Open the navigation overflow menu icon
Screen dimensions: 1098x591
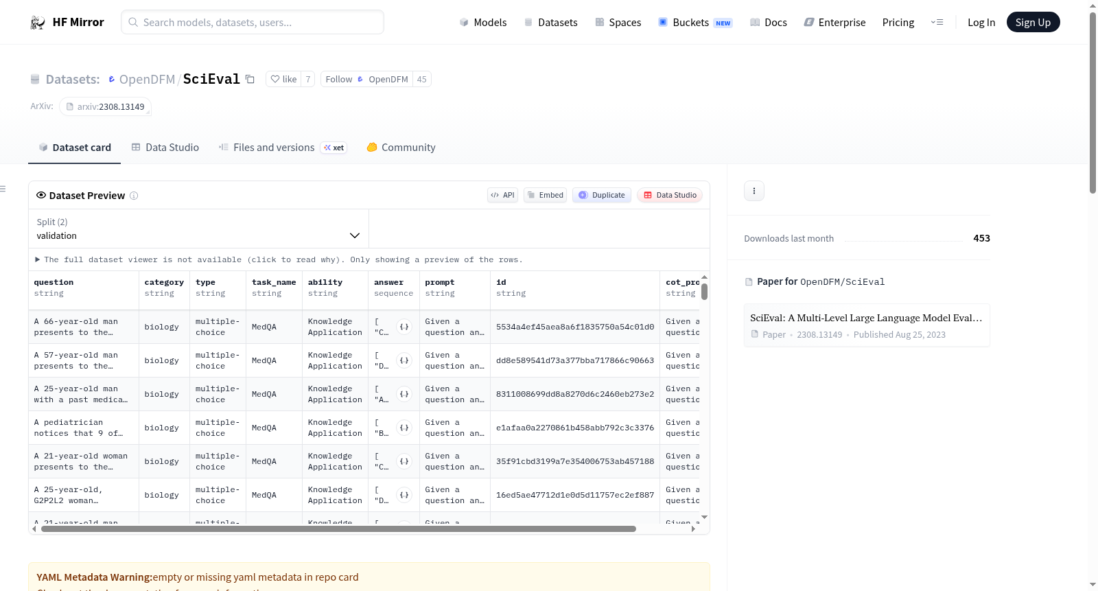[x=937, y=22]
